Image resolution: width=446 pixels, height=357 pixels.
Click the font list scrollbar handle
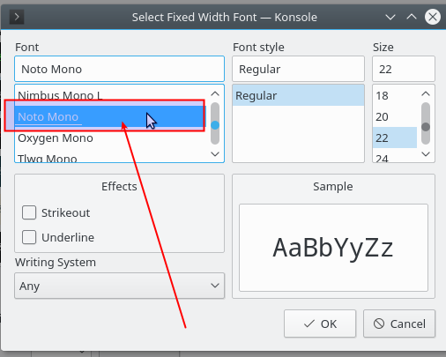pyautogui.click(x=215, y=123)
